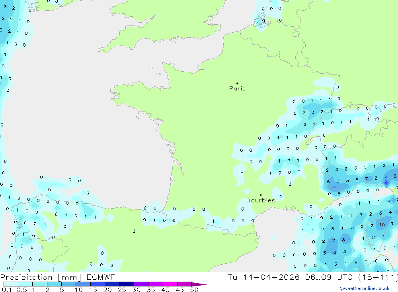Click the legend value label '50'
Image resolution: width=398 pixels, height=292 pixels.
pyautogui.click(x=194, y=290)
